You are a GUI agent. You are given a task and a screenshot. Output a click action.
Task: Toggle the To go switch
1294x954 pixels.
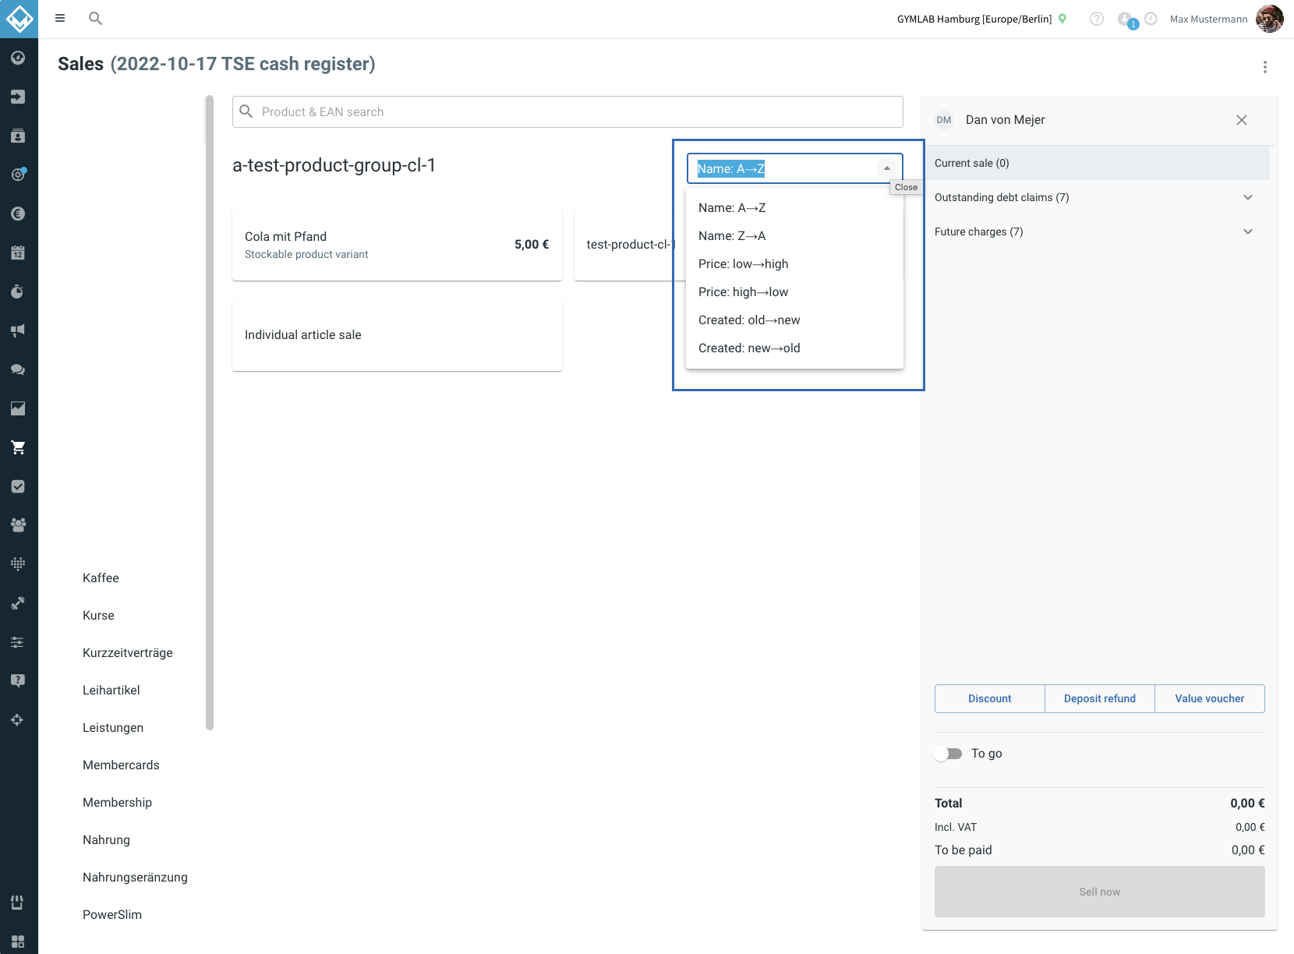pyautogui.click(x=948, y=754)
